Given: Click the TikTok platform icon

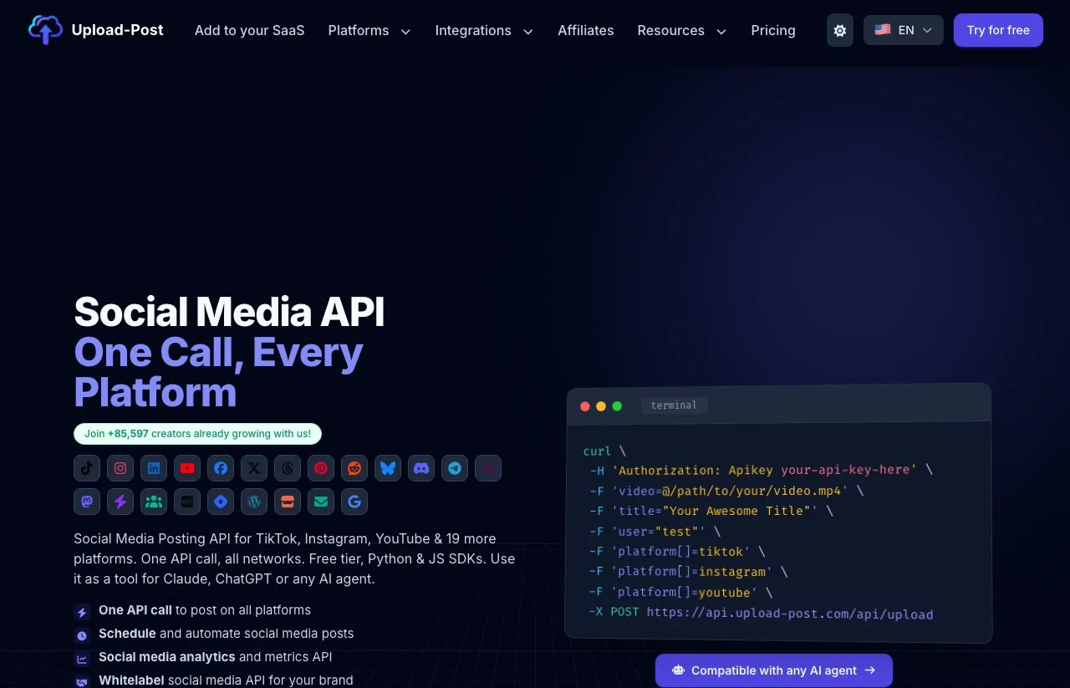Looking at the screenshot, I should tap(87, 468).
